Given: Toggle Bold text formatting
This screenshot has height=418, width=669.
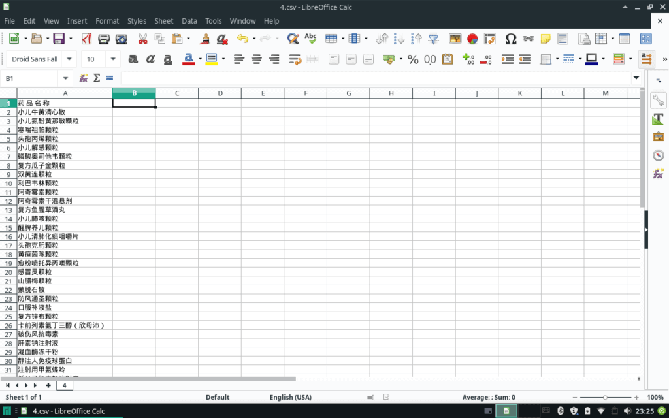Looking at the screenshot, I should (133, 59).
